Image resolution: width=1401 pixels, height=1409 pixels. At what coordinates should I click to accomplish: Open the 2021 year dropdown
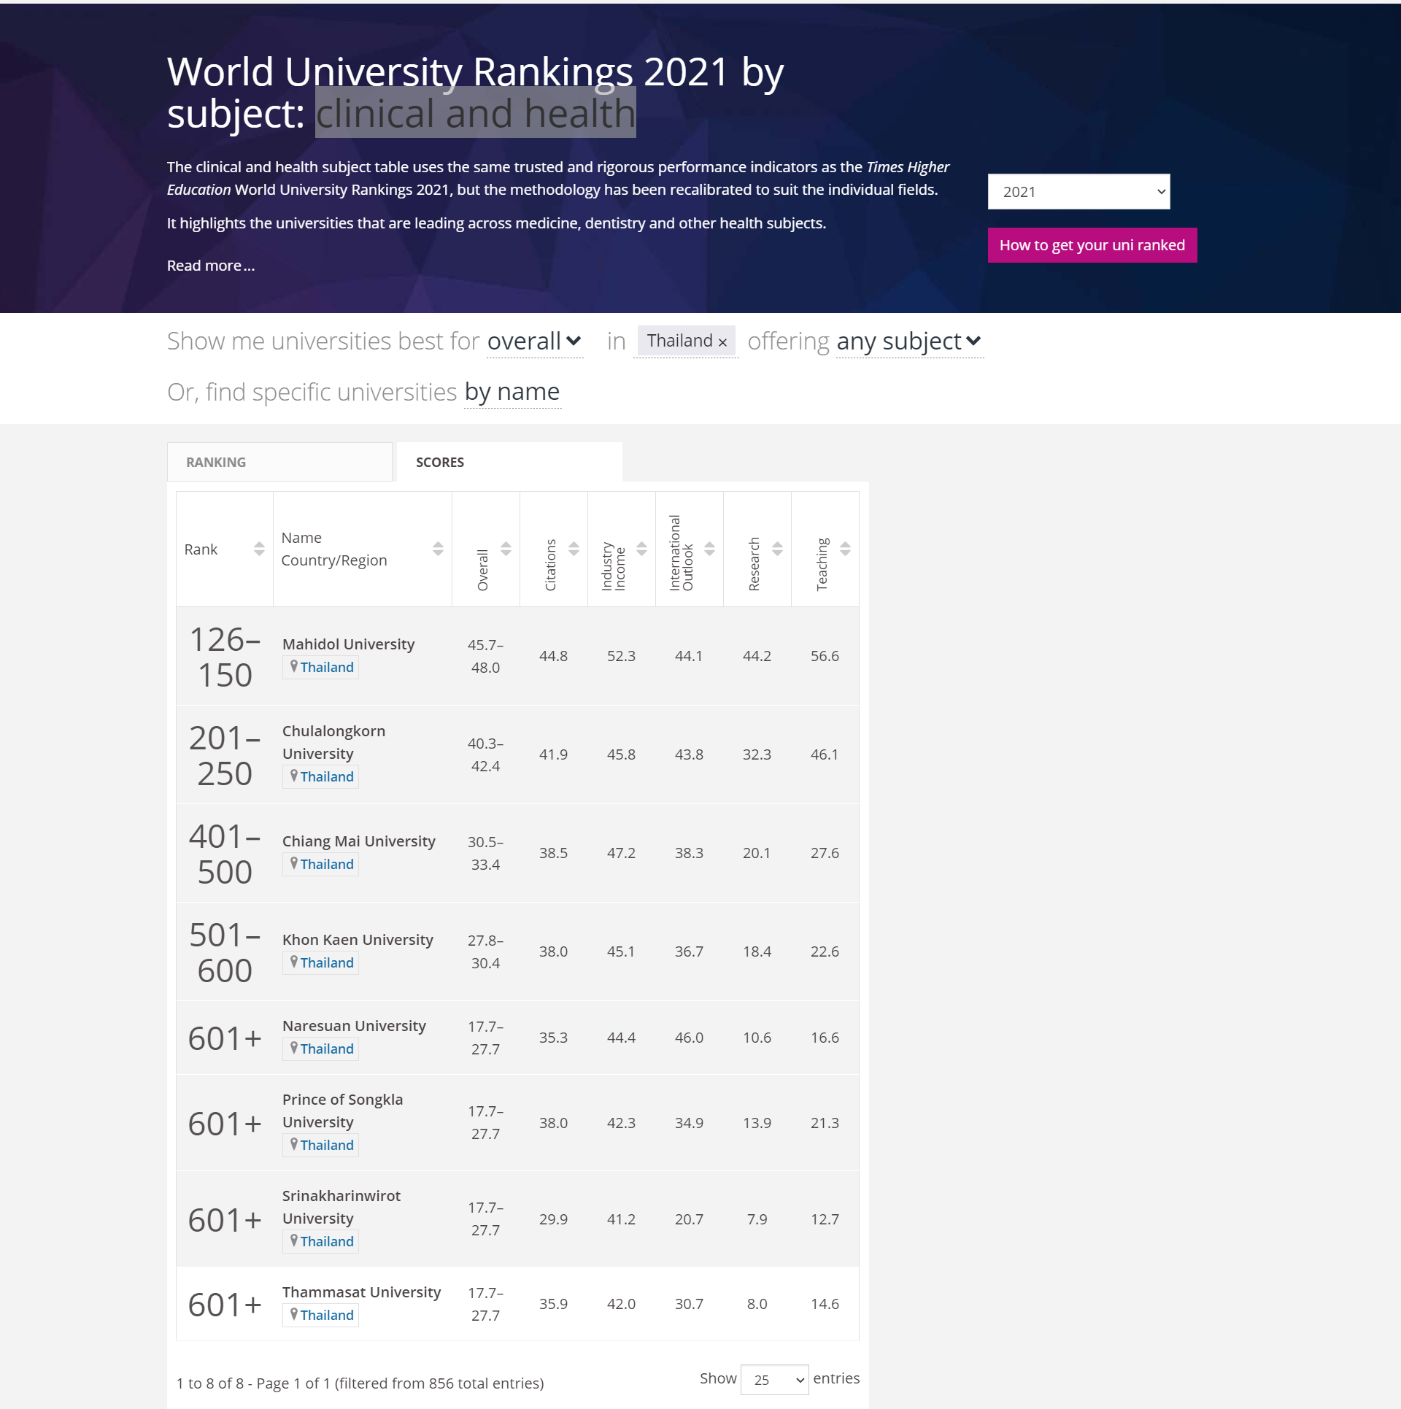point(1078,192)
